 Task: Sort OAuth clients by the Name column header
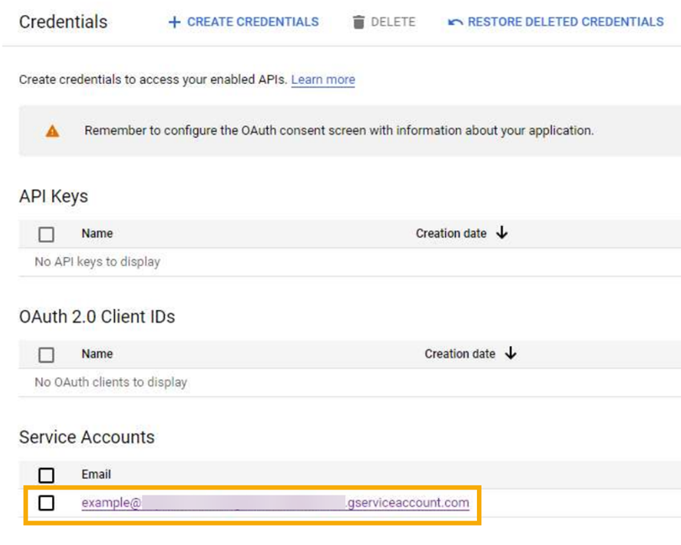point(97,354)
